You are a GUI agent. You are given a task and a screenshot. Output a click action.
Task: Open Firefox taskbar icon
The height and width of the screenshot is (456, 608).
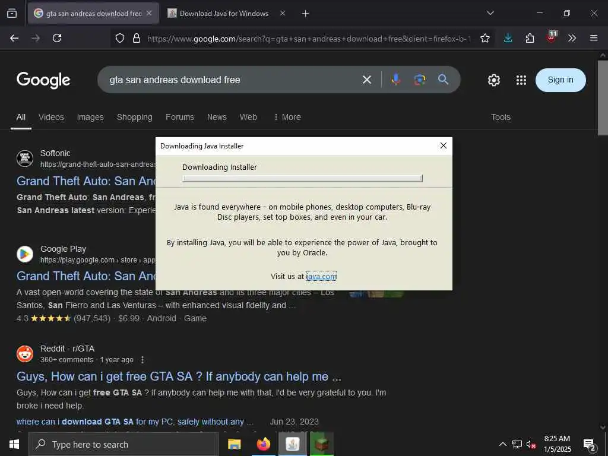pos(263,444)
